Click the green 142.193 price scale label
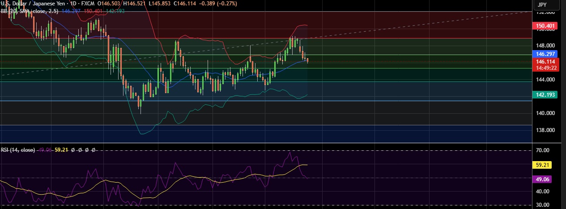This screenshot has width=566, height=209. tap(545, 95)
